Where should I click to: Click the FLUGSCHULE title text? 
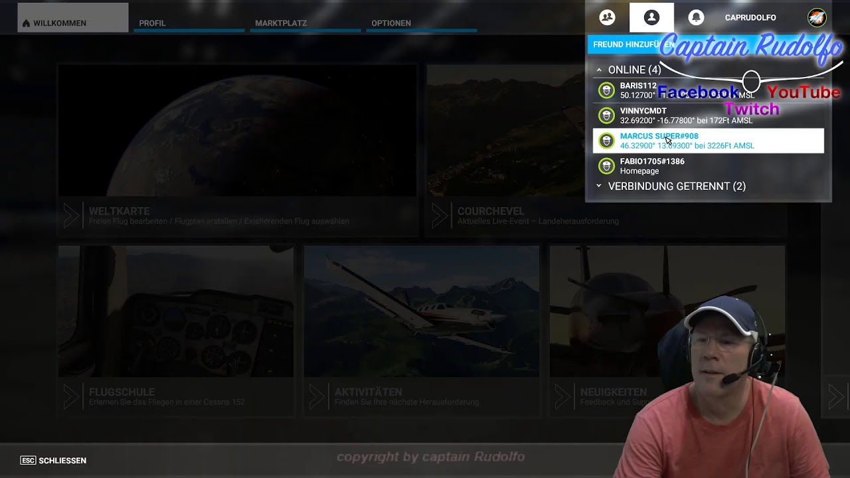(x=122, y=392)
